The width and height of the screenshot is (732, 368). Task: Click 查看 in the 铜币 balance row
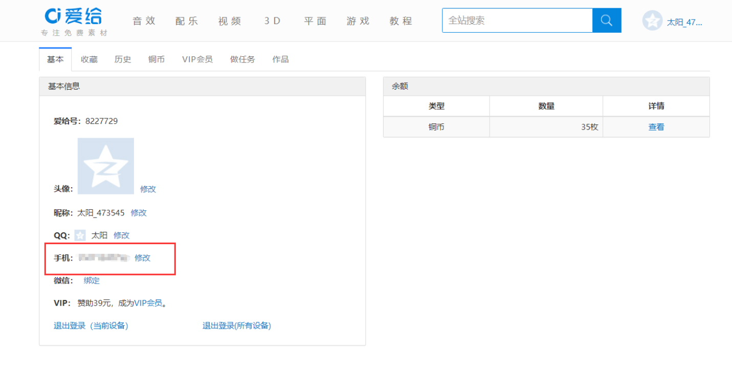(x=656, y=127)
